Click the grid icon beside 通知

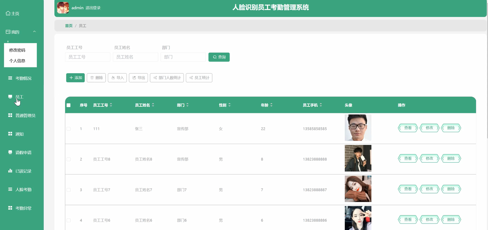pos(10,134)
